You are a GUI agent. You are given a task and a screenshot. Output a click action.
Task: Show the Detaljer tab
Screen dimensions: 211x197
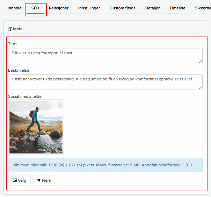(x=153, y=8)
